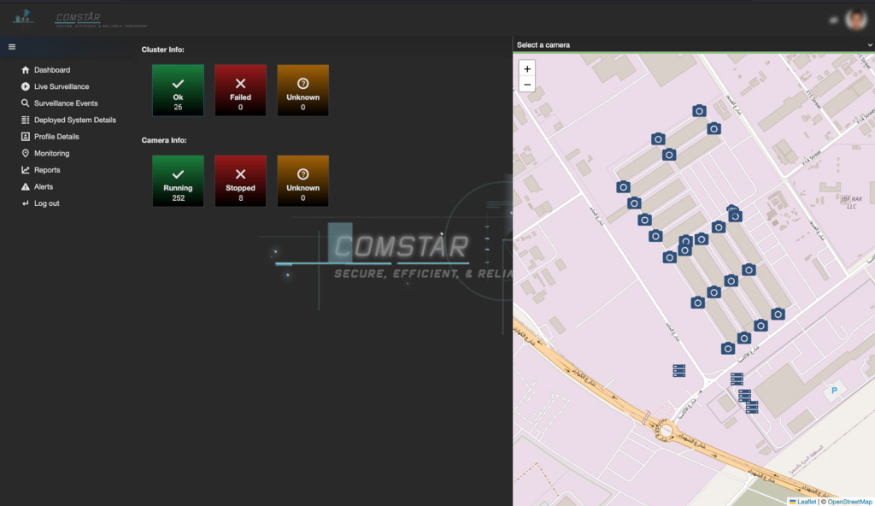The image size is (875, 506).
Task: Zoom out on the map
Action: tap(527, 84)
